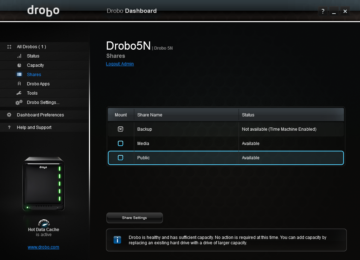Click the Capacity pie icon

click(19, 65)
